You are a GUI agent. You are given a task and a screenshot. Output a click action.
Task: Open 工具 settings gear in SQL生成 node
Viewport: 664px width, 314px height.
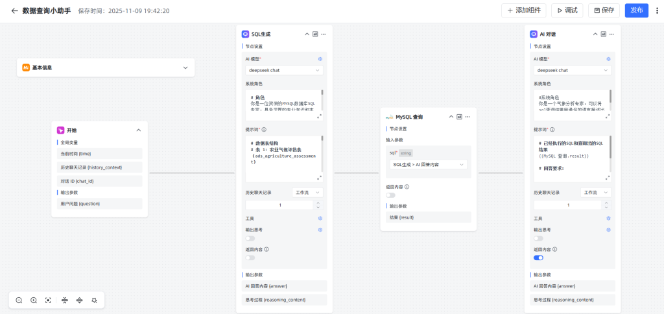pyautogui.click(x=320, y=218)
